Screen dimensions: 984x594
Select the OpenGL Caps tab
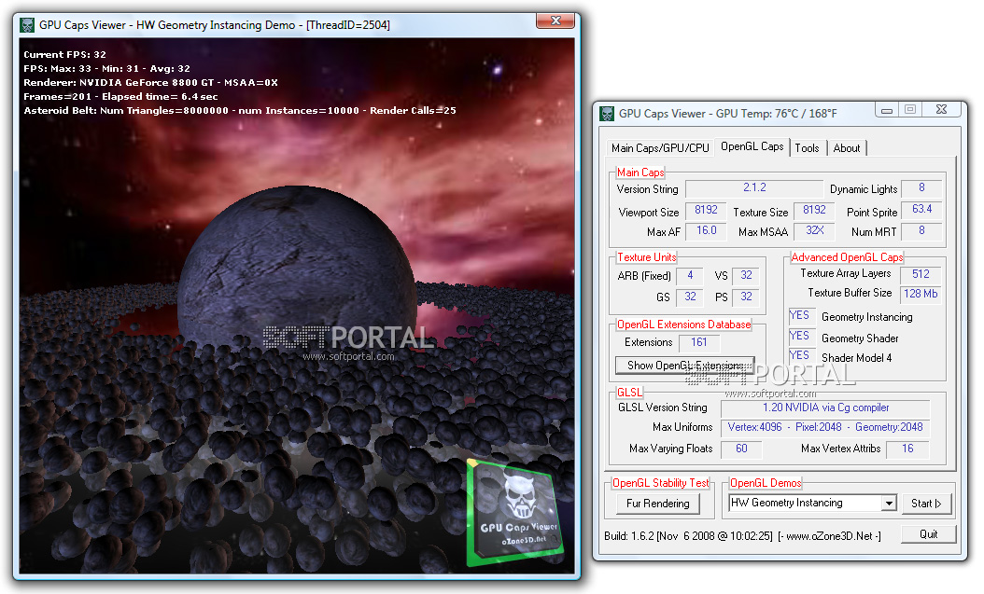pyautogui.click(x=752, y=146)
